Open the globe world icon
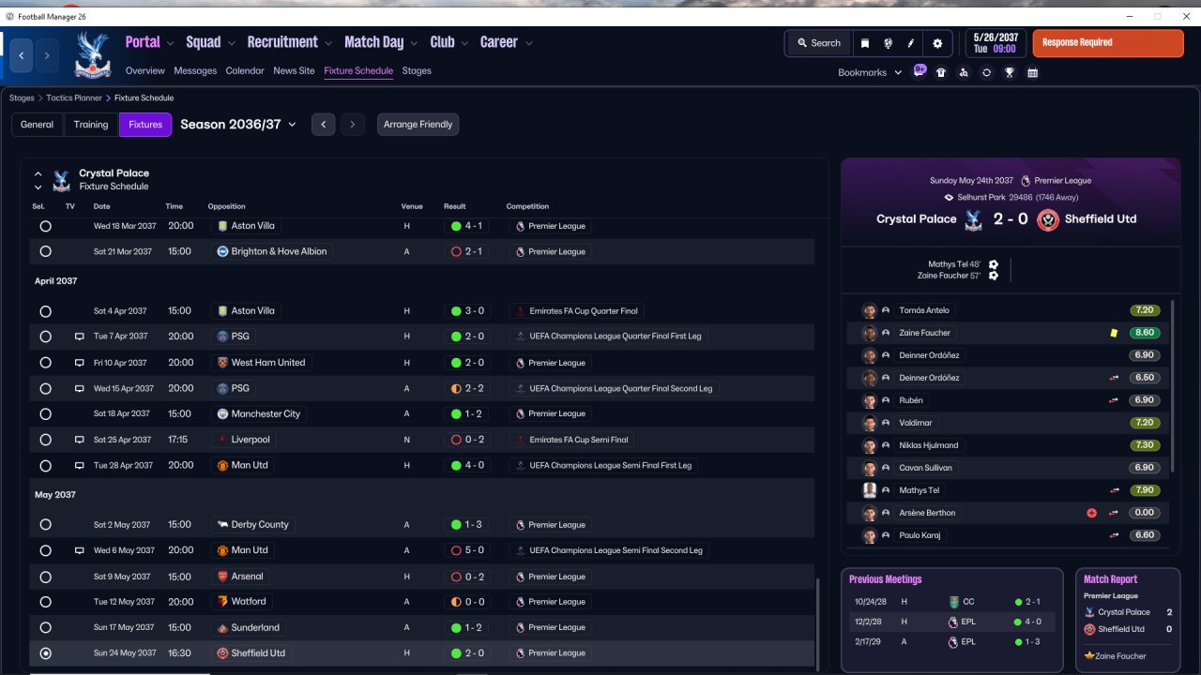1201x675 pixels. click(888, 43)
